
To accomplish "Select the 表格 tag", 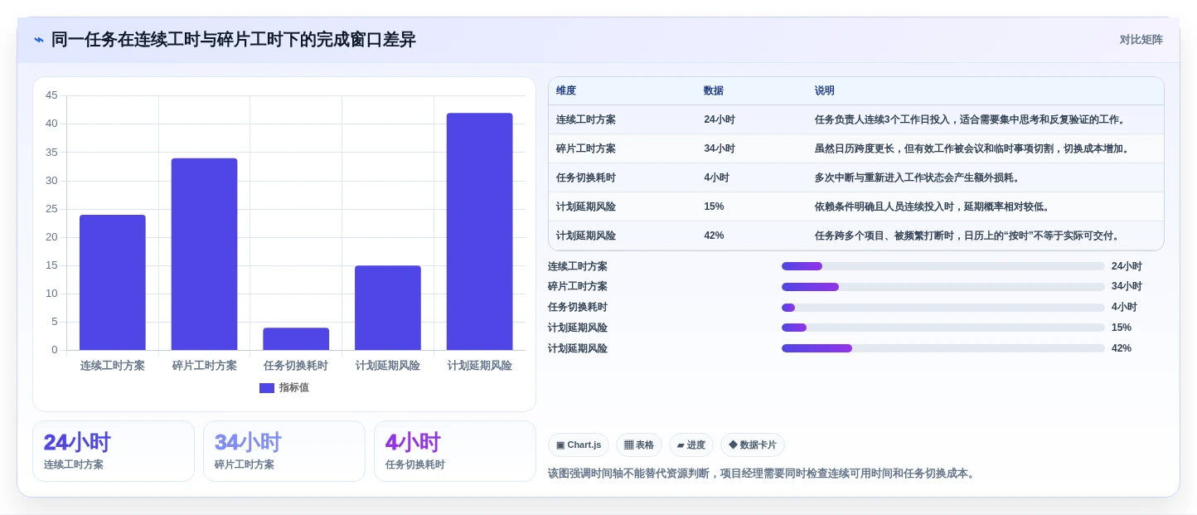I will click(639, 445).
